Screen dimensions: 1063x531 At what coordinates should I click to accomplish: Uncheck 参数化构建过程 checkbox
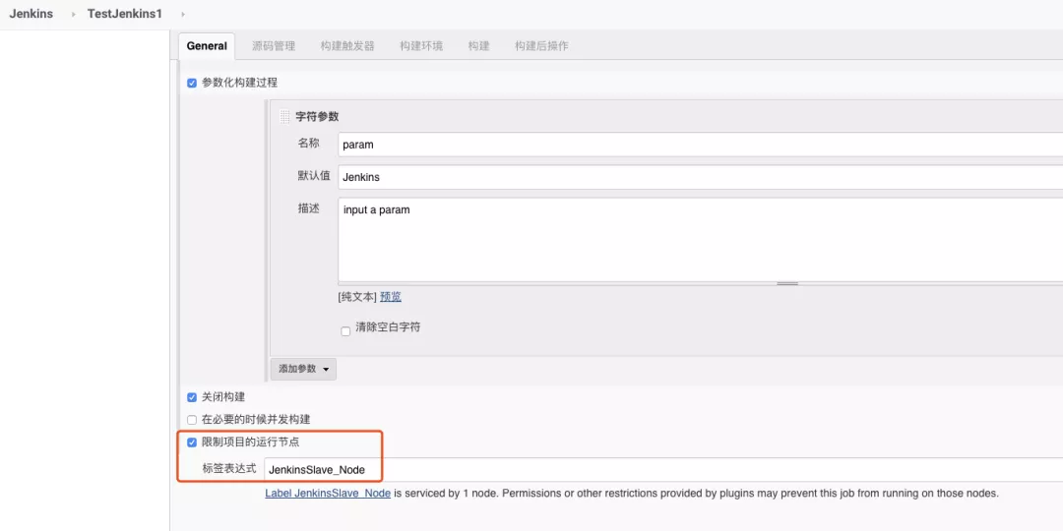click(192, 84)
